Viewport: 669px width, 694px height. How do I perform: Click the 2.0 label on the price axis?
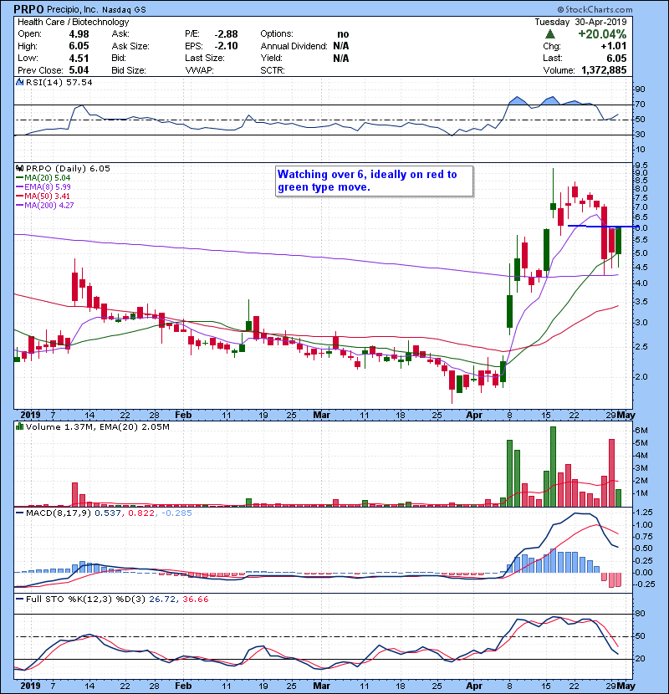(642, 377)
